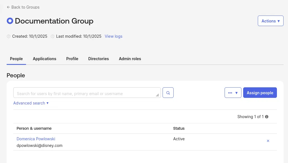
Task: Open the Admin roles tab
Action: click(x=130, y=59)
